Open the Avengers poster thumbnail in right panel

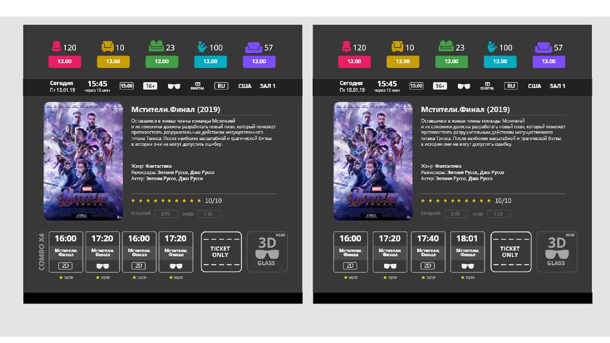point(373,161)
